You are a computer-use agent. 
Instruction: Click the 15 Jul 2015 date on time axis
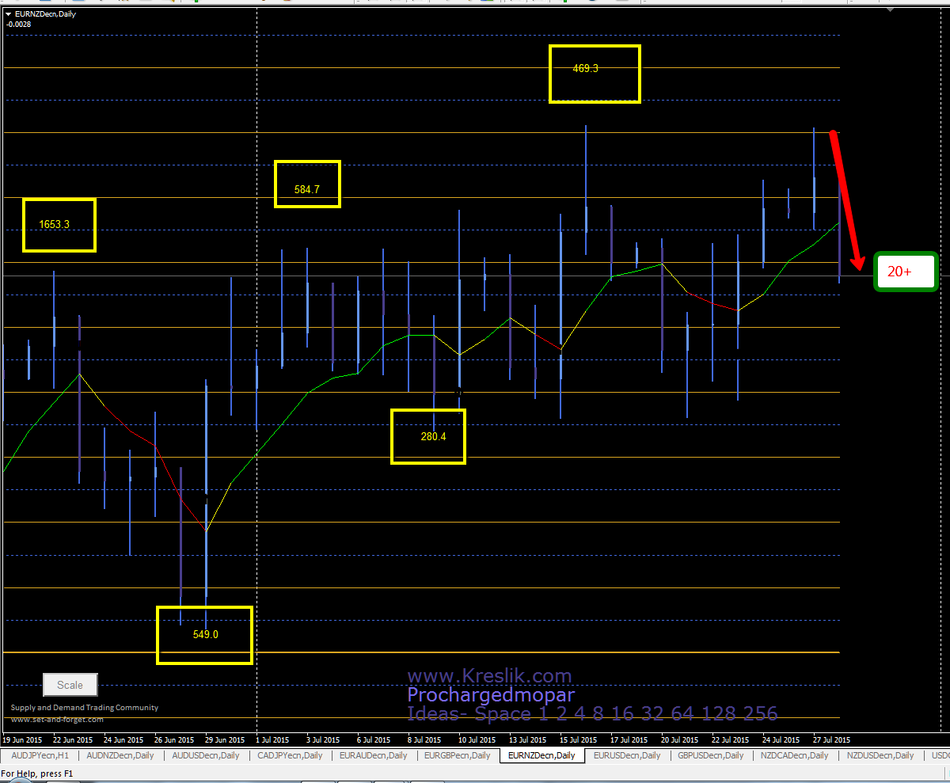click(x=579, y=740)
